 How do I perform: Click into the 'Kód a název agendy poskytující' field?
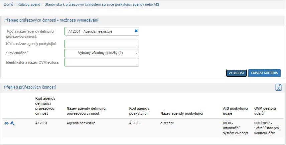point(102,44)
